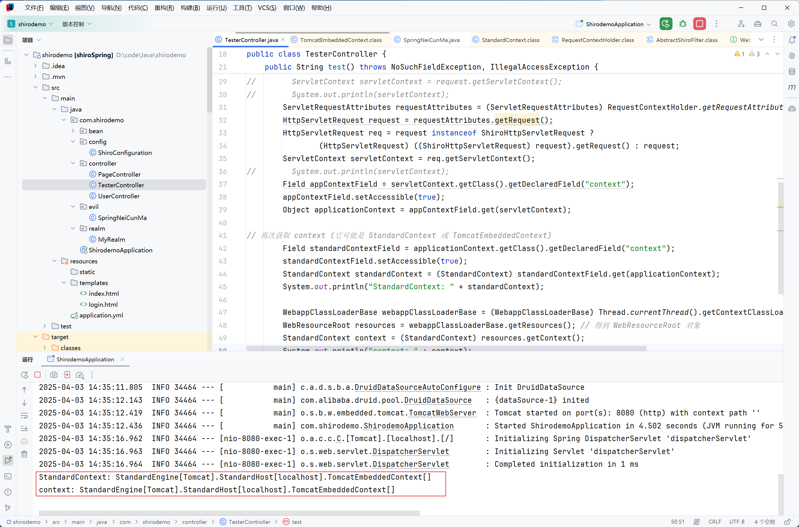799x527 pixels.
Task: Open the ShirodemoApplication run configuration dropdown
Action: [614, 24]
